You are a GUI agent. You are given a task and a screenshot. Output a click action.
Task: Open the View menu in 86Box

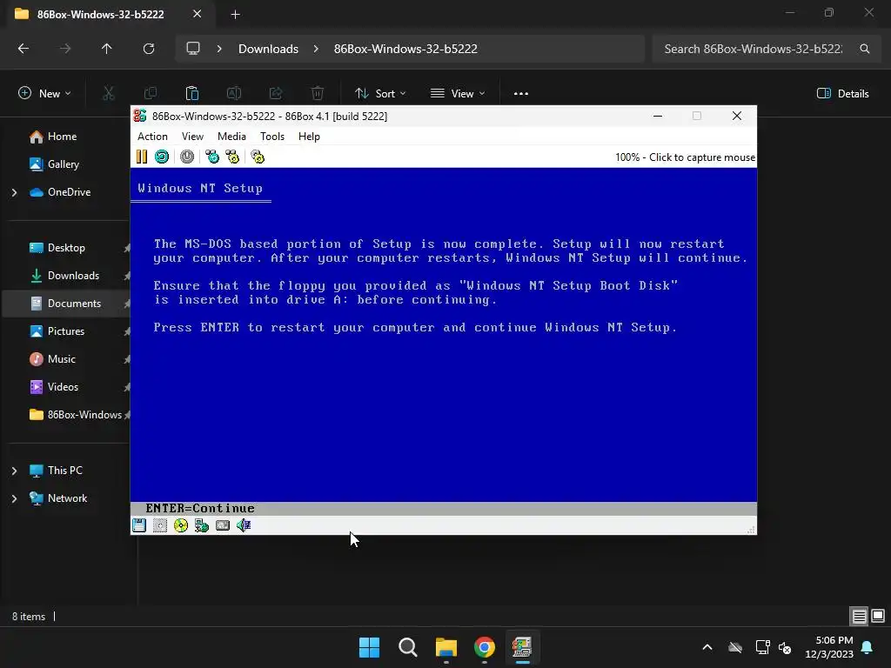pyautogui.click(x=192, y=137)
